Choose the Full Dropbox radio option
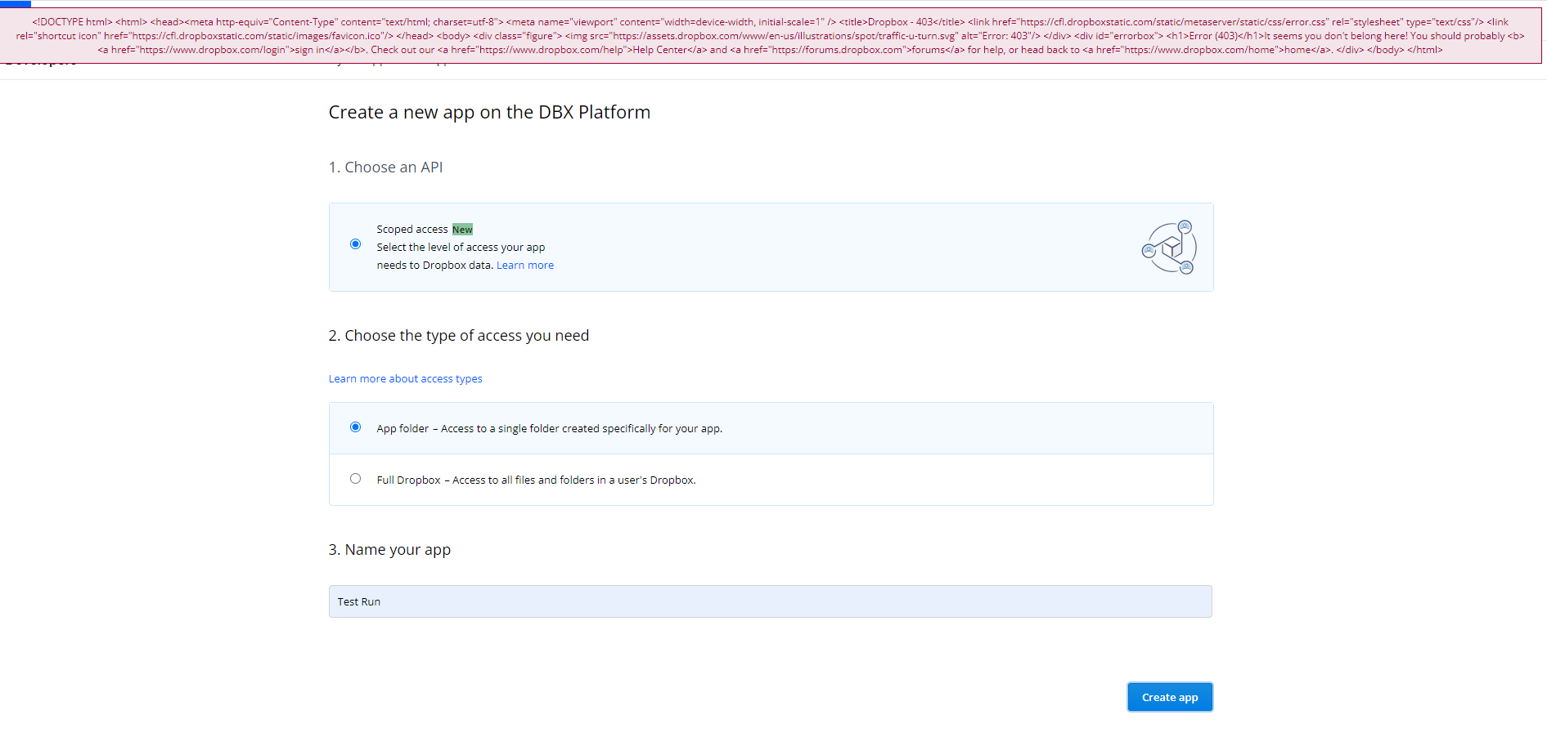Screen dimensions: 1547x746 (355, 479)
